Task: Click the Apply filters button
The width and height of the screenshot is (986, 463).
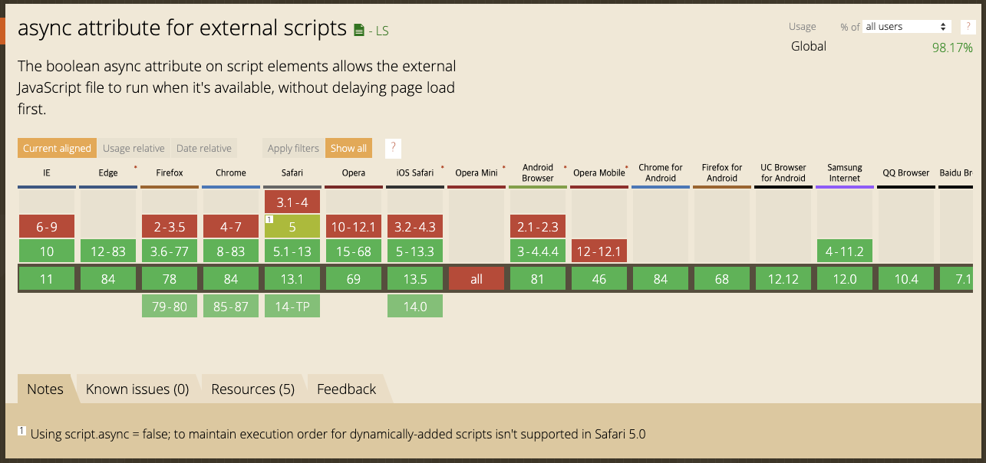Action: coord(293,148)
